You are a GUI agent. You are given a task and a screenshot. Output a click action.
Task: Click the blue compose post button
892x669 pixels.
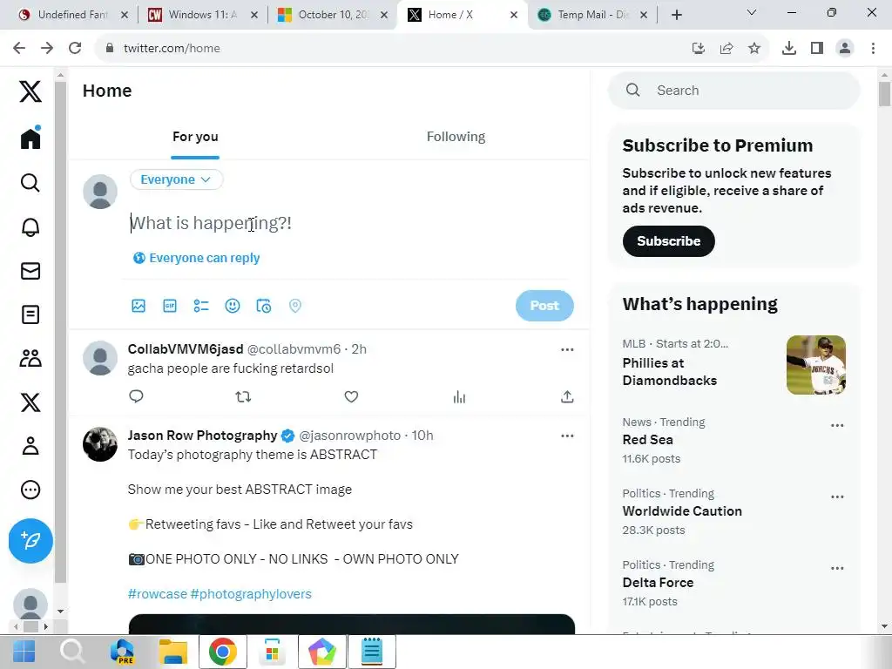(x=30, y=540)
